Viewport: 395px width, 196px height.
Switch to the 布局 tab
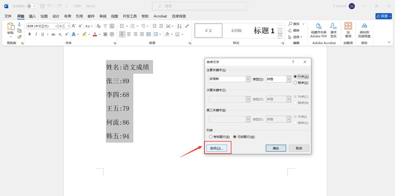68,16
